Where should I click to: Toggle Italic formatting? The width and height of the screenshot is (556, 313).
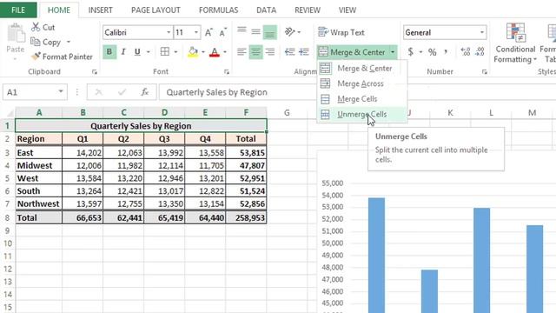point(123,52)
